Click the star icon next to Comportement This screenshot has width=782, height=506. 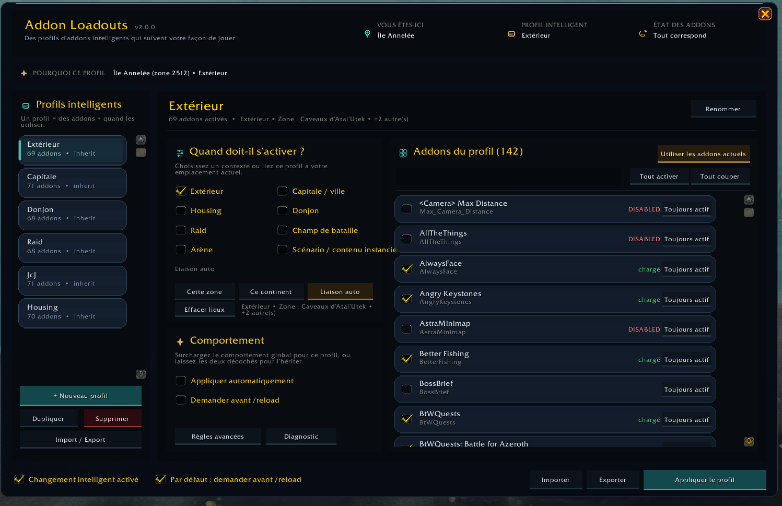click(180, 342)
